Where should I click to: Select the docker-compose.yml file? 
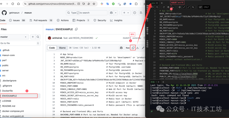[x=13, y=111]
